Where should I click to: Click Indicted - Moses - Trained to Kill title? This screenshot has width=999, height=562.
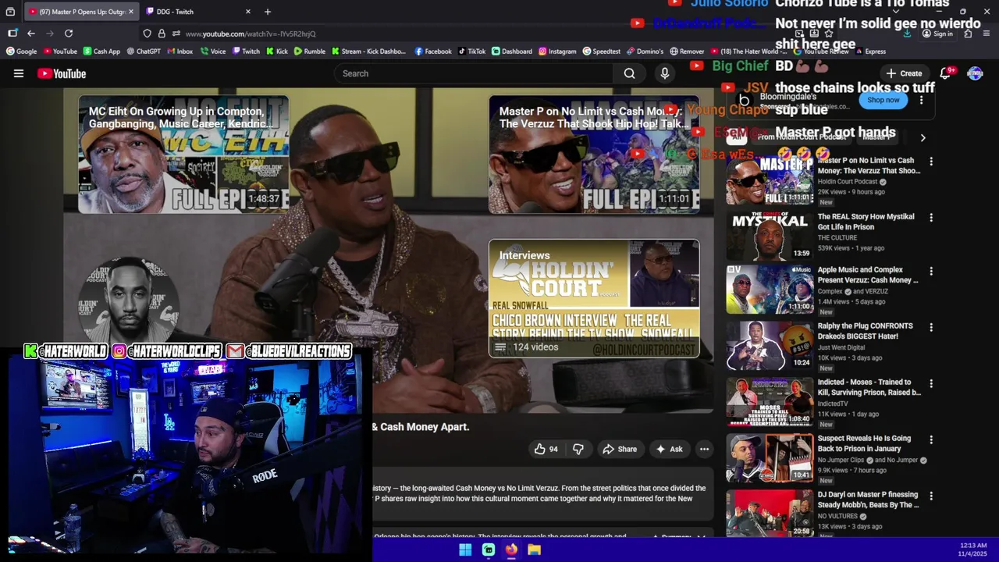tap(869, 387)
